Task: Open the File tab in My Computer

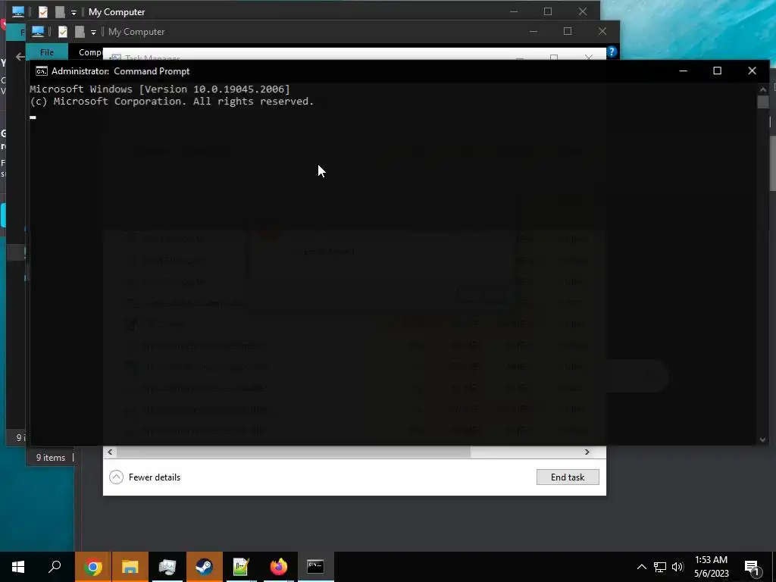Action: pyautogui.click(x=47, y=52)
